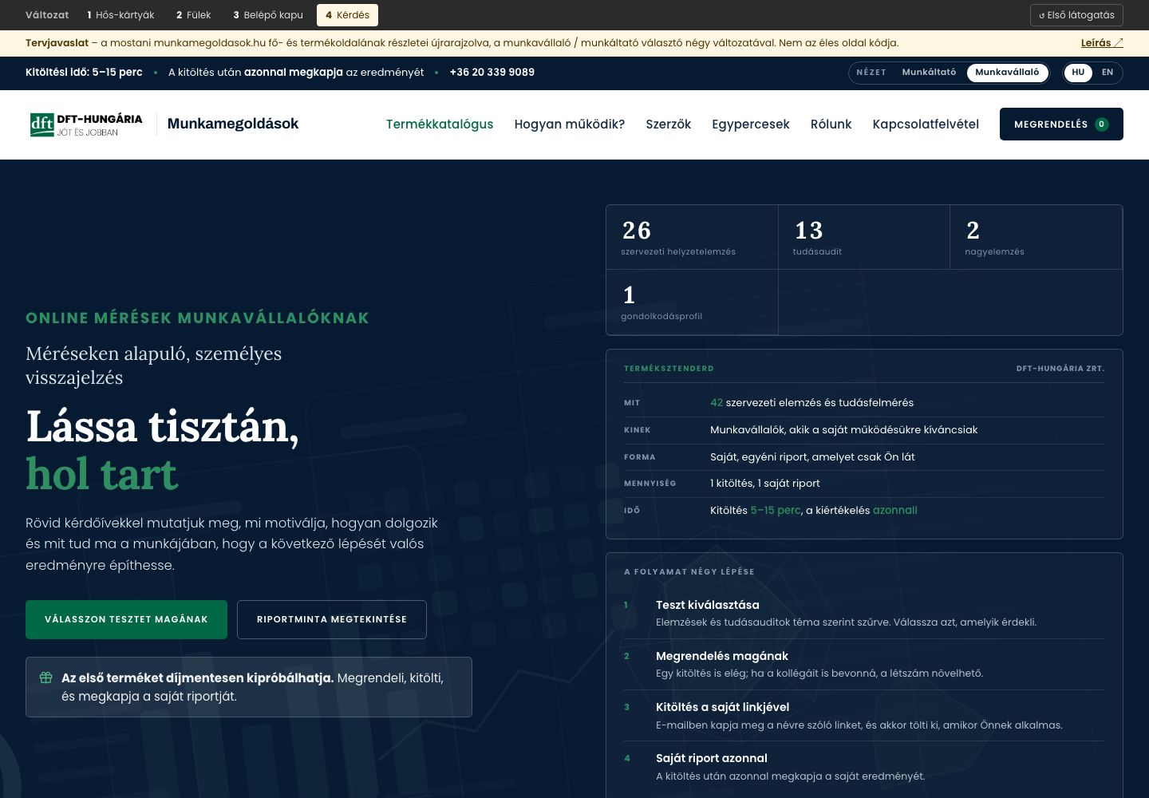
Task: Click RIPORTMINTA MEGTEKINTÉSE button
Action: pyautogui.click(x=332, y=619)
